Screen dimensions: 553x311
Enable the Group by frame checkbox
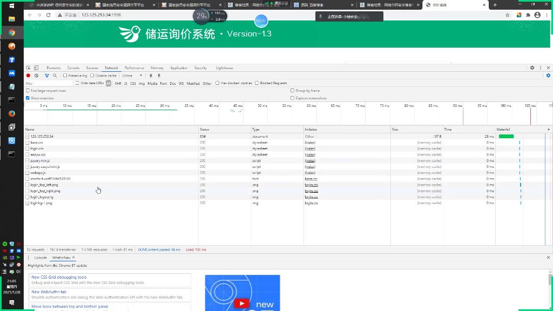[x=292, y=91]
